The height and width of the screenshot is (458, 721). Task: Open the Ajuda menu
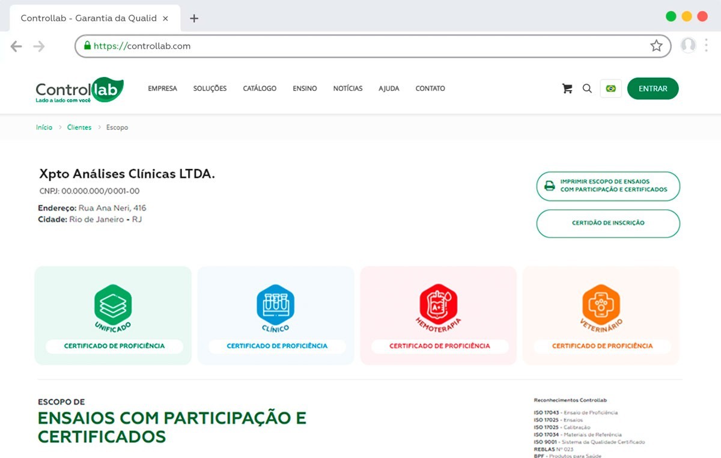pos(389,88)
